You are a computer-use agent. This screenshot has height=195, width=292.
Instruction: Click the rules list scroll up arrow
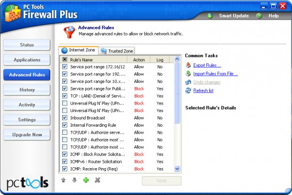coord(177,59)
